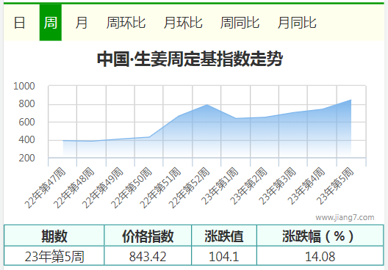Click the 22年第51周 axis label
This screenshot has height=270, width=388.
pyautogui.click(x=160, y=188)
